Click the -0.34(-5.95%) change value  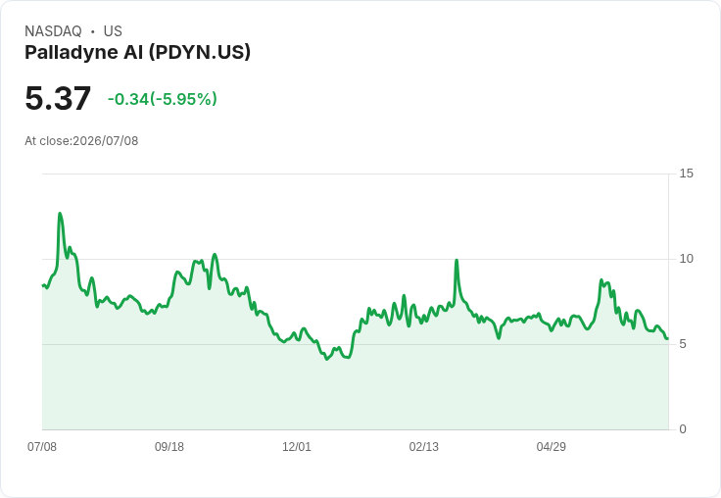click(163, 99)
